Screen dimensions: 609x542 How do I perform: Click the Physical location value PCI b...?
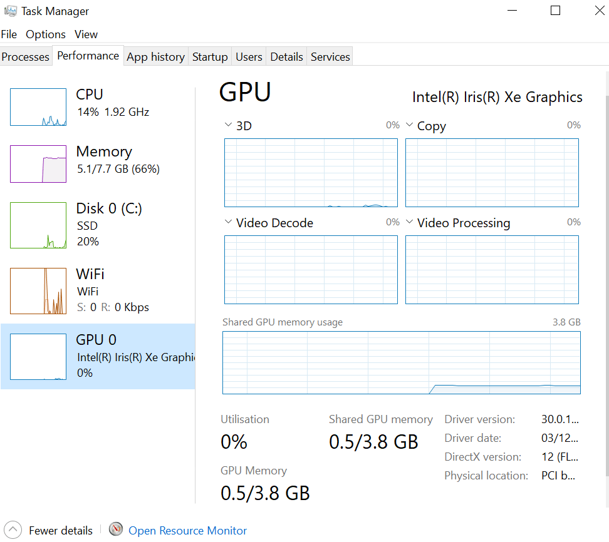point(558,475)
